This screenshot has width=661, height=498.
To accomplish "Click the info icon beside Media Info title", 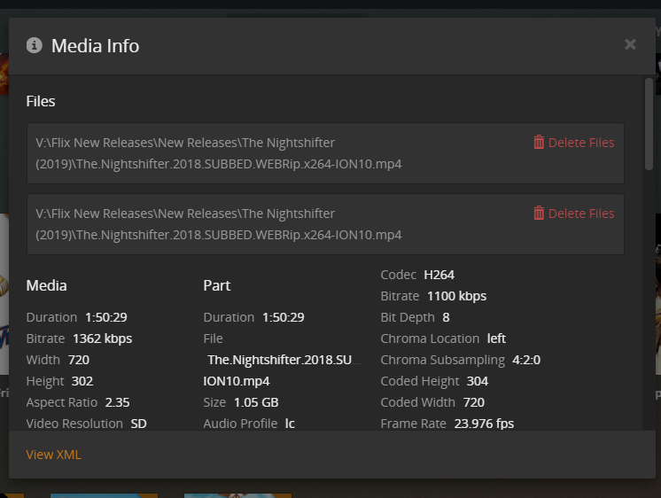I will [35, 45].
